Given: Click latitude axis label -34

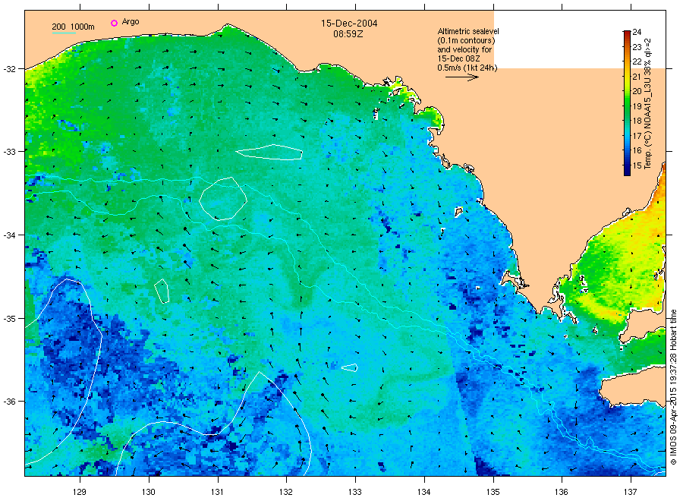Looking at the screenshot, I should pyautogui.click(x=9, y=235).
